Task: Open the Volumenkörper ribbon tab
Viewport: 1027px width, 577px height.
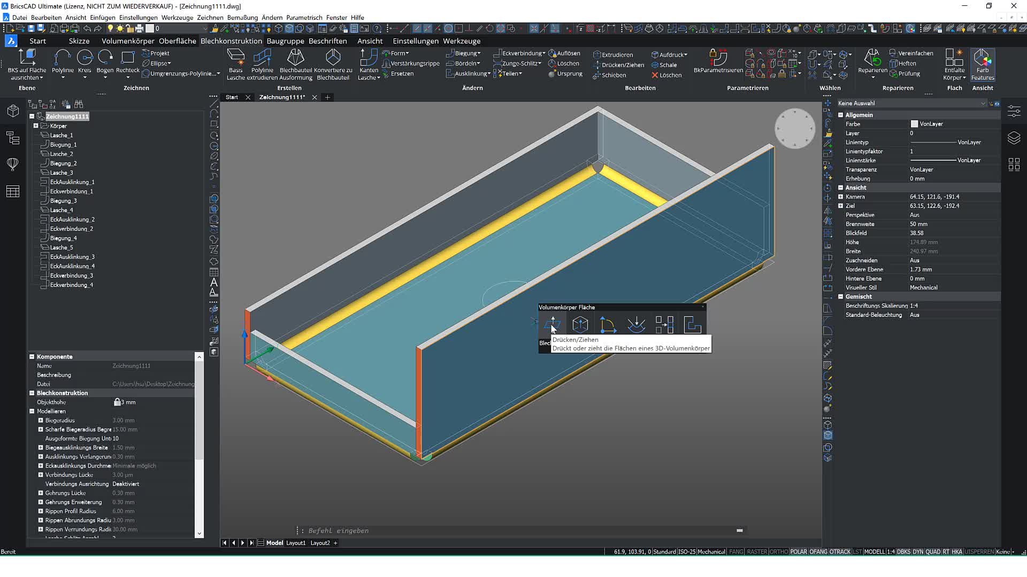Action: (128, 41)
